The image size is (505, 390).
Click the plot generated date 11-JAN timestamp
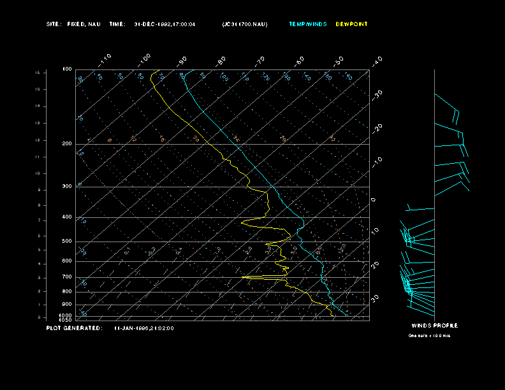coord(143,328)
